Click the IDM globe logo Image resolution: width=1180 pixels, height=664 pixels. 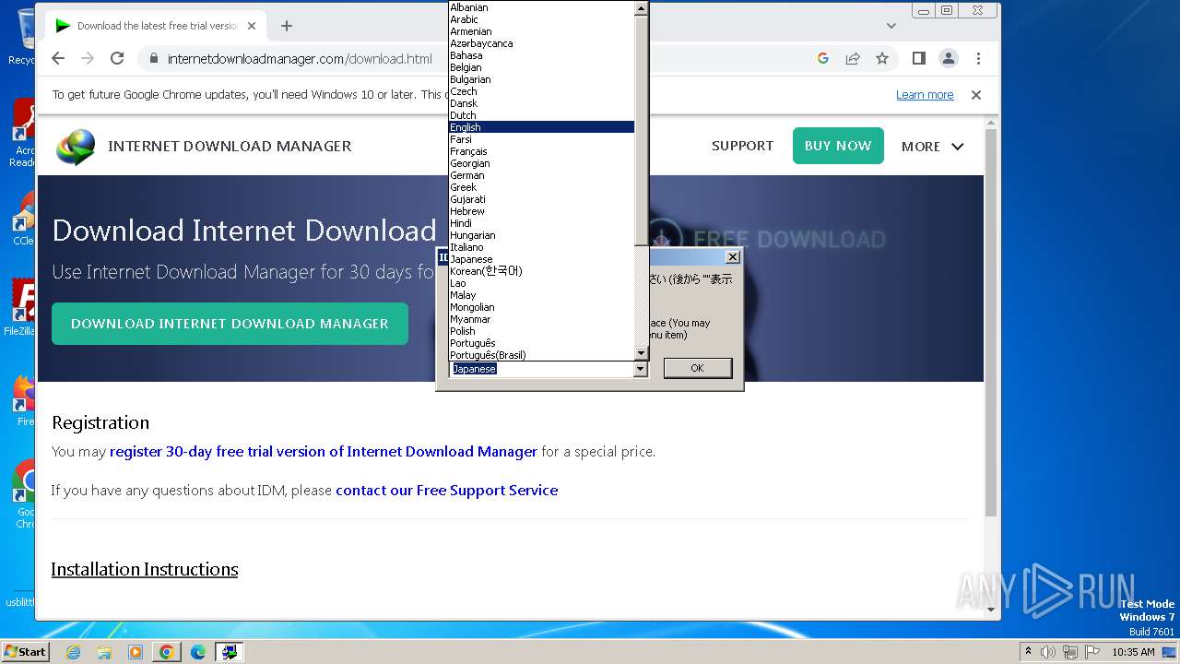tap(76, 147)
